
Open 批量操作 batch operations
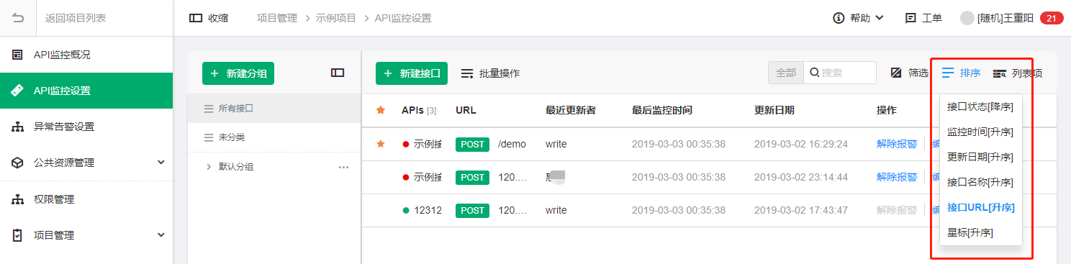click(x=490, y=73)
